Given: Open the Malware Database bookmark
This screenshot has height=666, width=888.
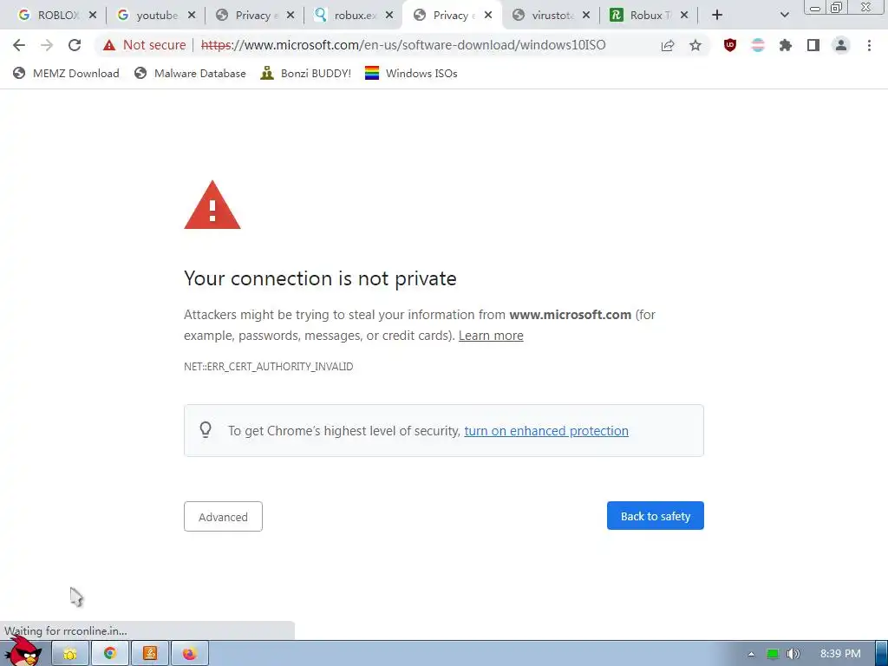Looking at the screenshot, I should tap(190, 73).
